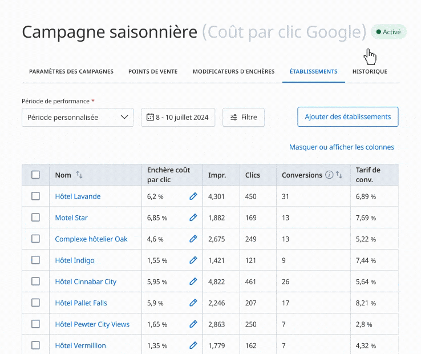This screenshot has width=421, height=354.
Task: Click Masquer ou afficher les colonnes link
Action: (341, 147)
